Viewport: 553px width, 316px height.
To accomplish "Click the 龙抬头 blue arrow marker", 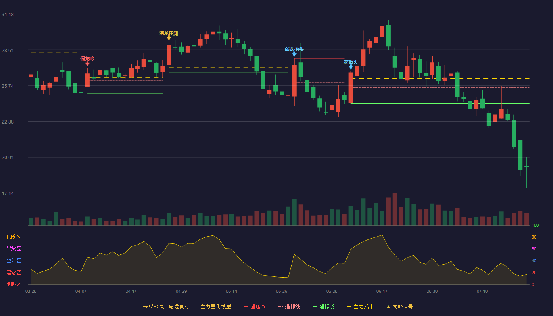I will [351, 67].
